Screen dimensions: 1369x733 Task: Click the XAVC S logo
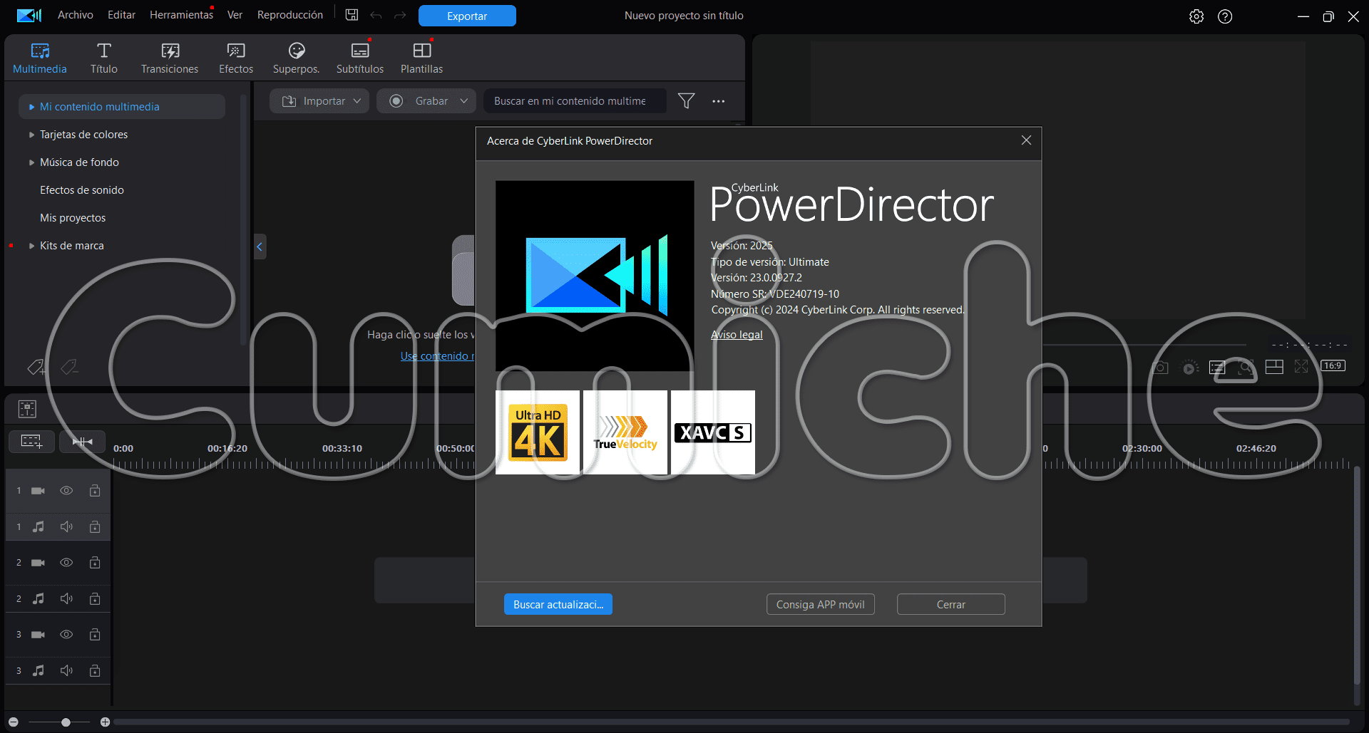(713, 432)
